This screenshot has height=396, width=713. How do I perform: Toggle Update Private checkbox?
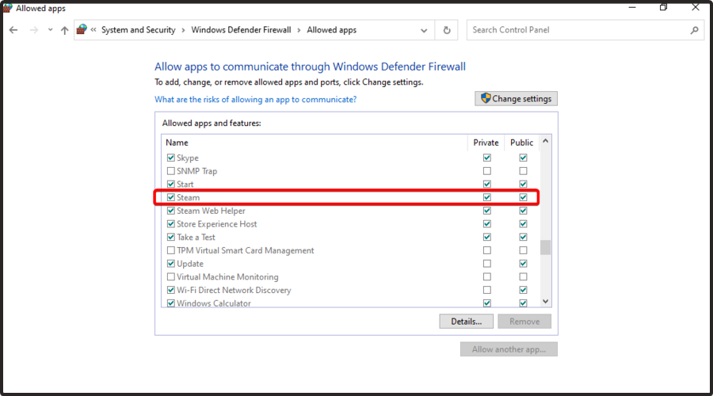click(x=487, y=264)
